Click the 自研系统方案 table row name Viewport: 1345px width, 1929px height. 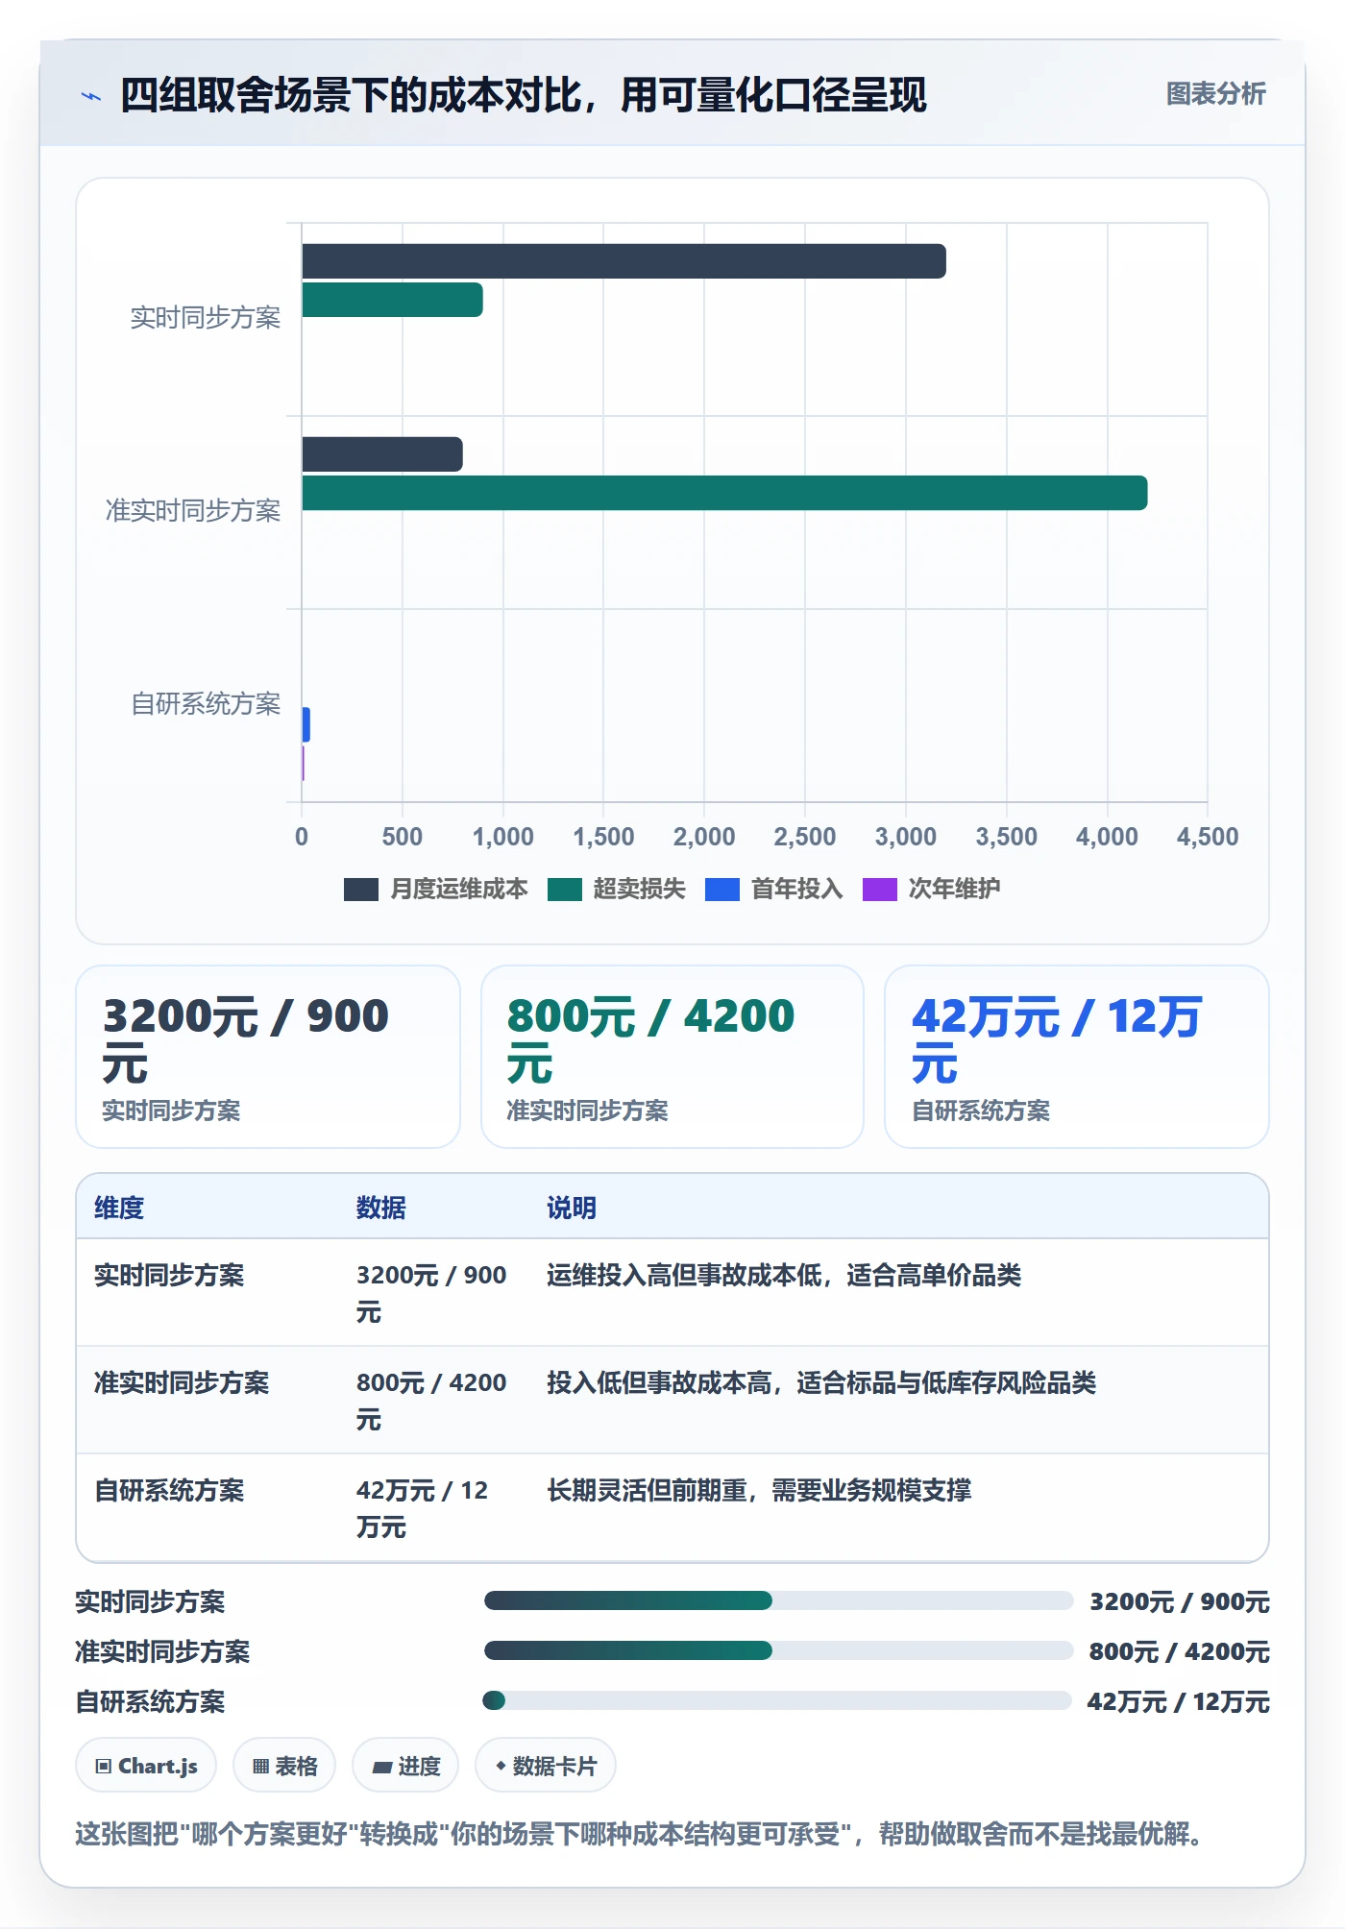[169, 1490]
